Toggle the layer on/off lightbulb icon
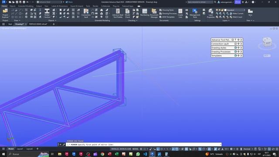The height and width of the screenshot is (157, 279). click(x=217, y=10)
